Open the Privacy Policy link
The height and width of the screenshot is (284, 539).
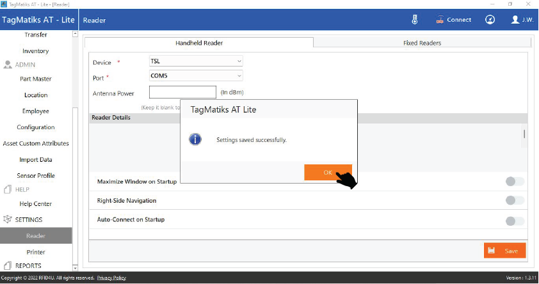coord(111,278)
